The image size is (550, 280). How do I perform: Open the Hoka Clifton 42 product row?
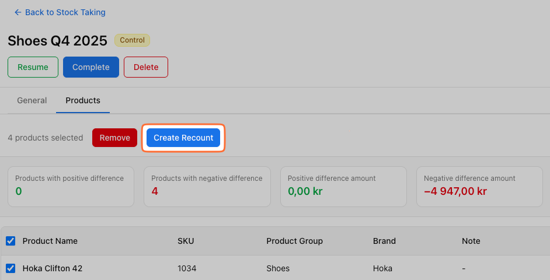53,268
